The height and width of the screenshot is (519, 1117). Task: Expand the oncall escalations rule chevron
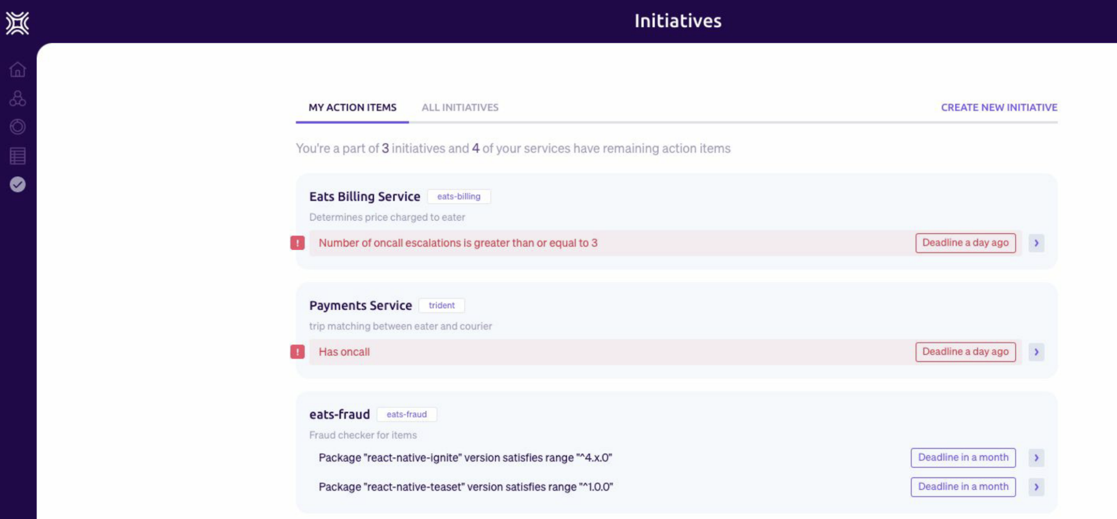[x=1037, y=243]
